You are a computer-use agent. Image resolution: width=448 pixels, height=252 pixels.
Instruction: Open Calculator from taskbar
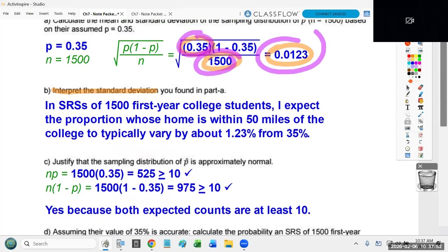(x=136, y=244)
